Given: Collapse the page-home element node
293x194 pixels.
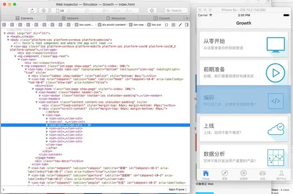Looking at the screenshot, I should 33,89.
